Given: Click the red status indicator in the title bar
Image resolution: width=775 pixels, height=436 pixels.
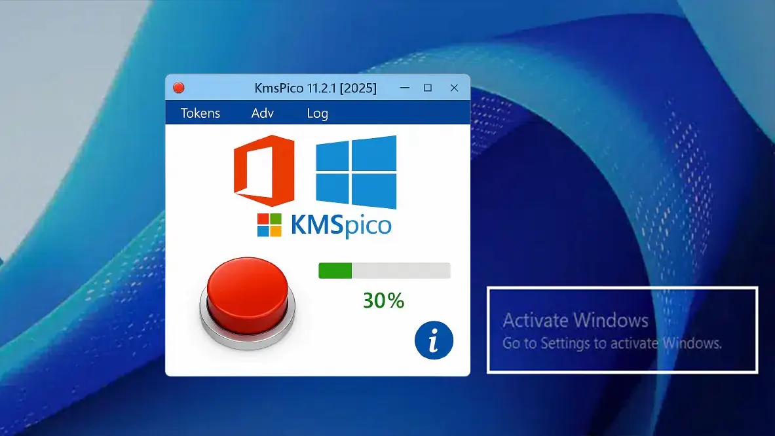Looking at the screenshot, I should pyautogui.click(x=177, y=86).
